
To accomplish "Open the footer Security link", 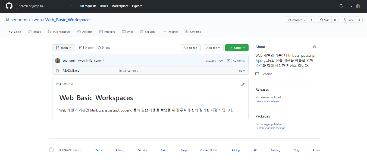I will tap(142, 150).
